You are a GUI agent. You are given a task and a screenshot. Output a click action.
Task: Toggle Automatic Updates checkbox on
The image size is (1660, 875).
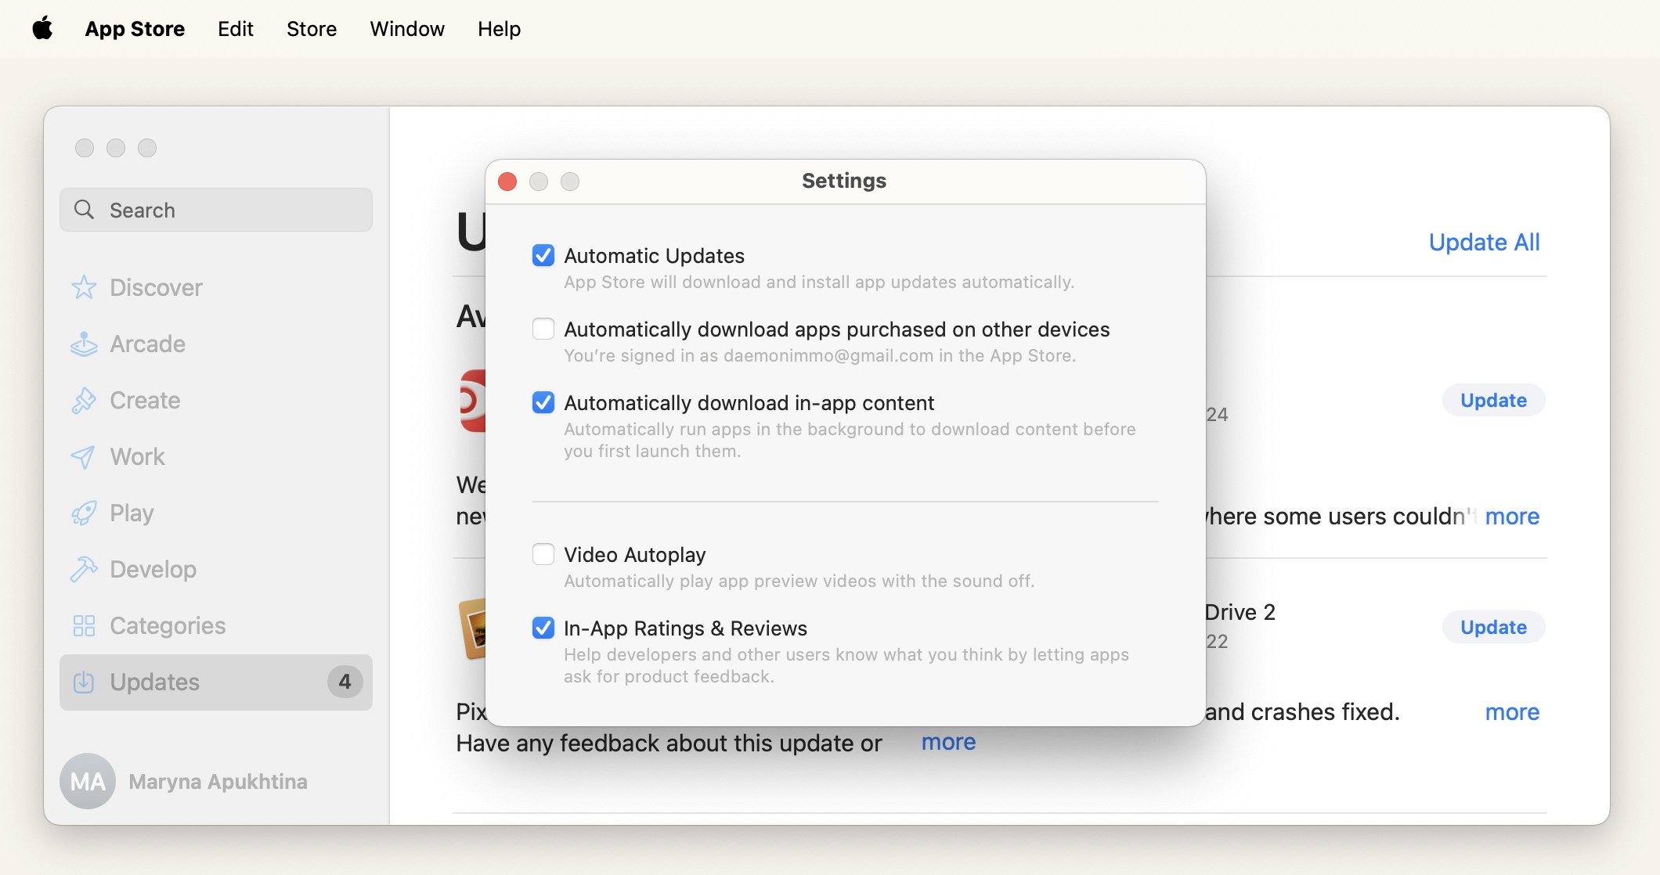point(543,254)
